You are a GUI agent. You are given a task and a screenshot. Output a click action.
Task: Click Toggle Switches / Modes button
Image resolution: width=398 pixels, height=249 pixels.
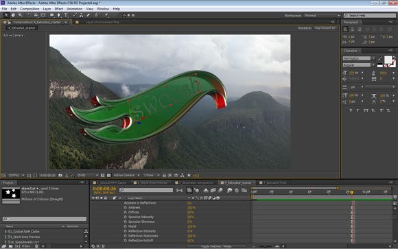pyautogui.click(x=216, y=246)
